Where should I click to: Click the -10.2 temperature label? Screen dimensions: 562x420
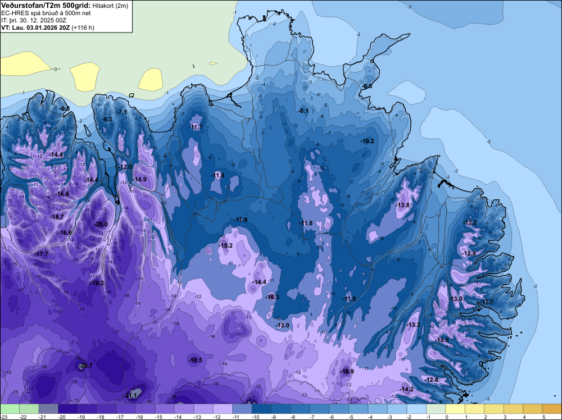click(367, 141)
